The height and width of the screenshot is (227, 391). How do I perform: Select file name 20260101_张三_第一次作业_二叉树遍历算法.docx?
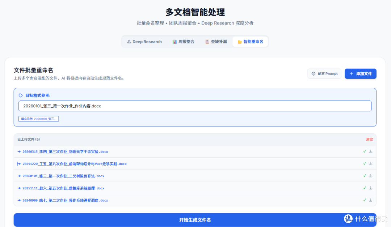click(x=63, y=176)
